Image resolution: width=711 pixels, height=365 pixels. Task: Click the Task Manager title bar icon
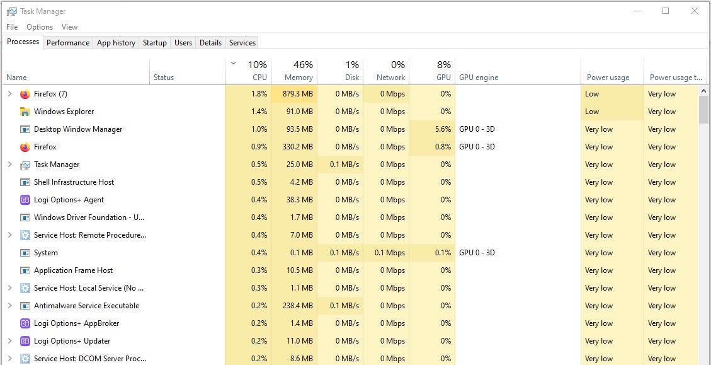[x=12, y=11]
